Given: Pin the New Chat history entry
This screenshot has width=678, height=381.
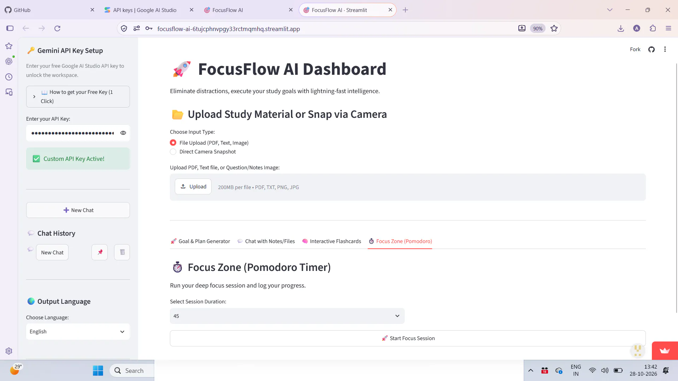Looking at the screenshot, I should pyautogui.click(x=100, y=252).
